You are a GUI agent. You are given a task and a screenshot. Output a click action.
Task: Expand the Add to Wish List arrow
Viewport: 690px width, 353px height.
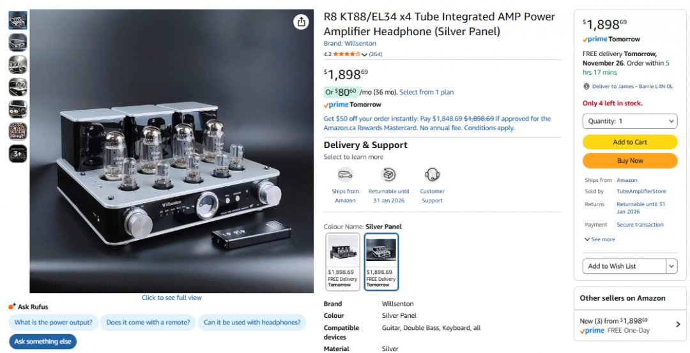[671, 266]
